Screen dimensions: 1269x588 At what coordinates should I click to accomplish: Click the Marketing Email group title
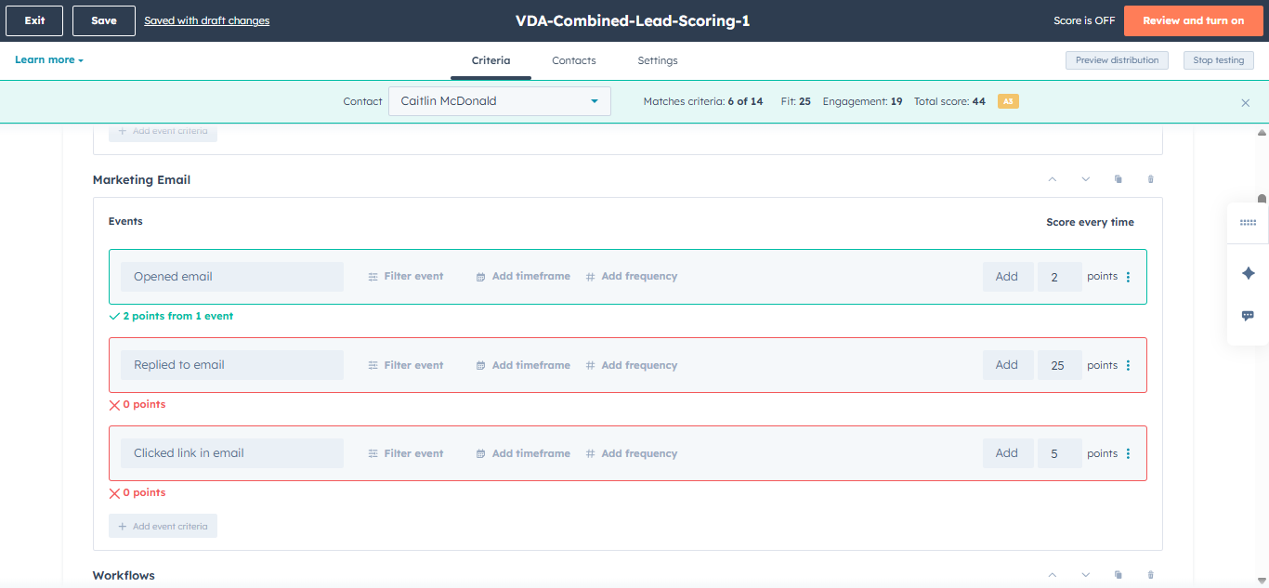click(x=142, y=179)
